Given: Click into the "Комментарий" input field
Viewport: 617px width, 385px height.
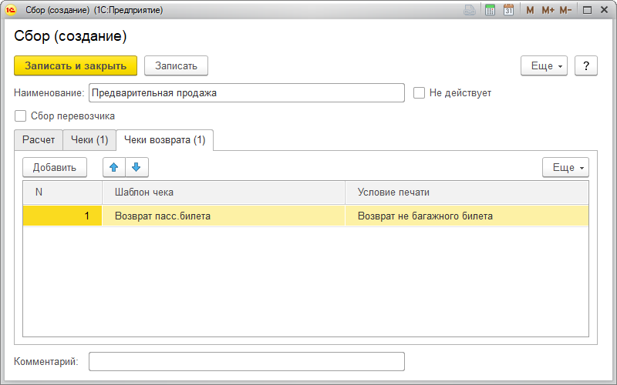Looking at the screenshot, I should (246, 362).
